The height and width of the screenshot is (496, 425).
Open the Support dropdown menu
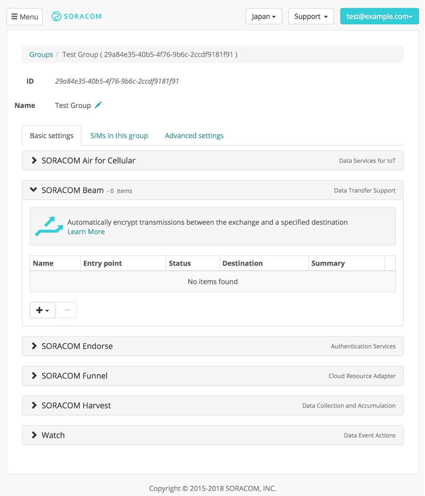(x=311, y=17)
